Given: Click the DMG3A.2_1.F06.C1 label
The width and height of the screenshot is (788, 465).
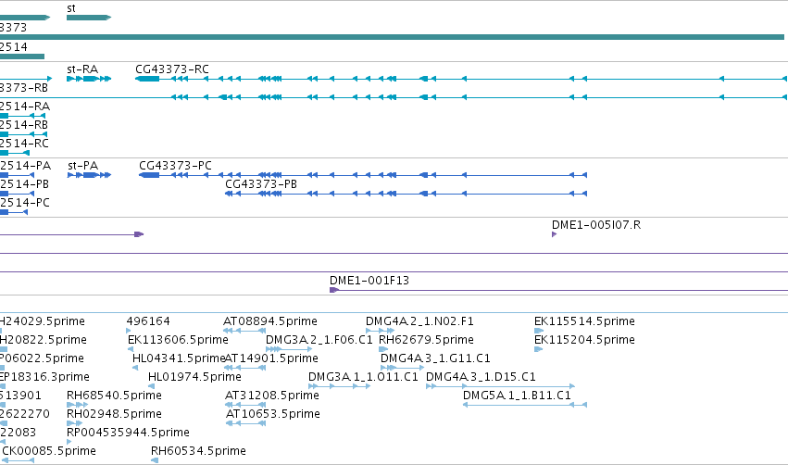Looking at the screenshot, I should pos(319,340).
